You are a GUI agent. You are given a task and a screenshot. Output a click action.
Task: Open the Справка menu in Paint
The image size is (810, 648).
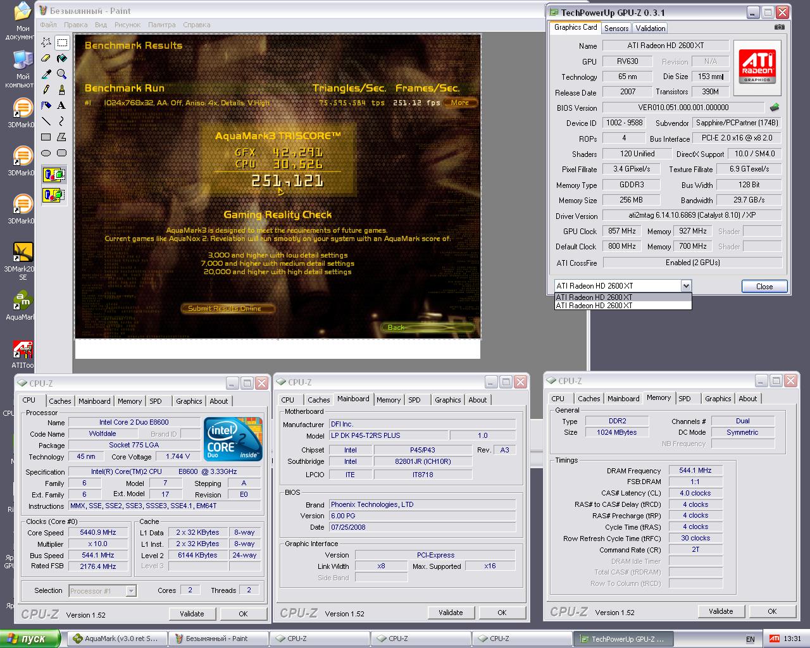pyautogui.click(x=197, y=25)
